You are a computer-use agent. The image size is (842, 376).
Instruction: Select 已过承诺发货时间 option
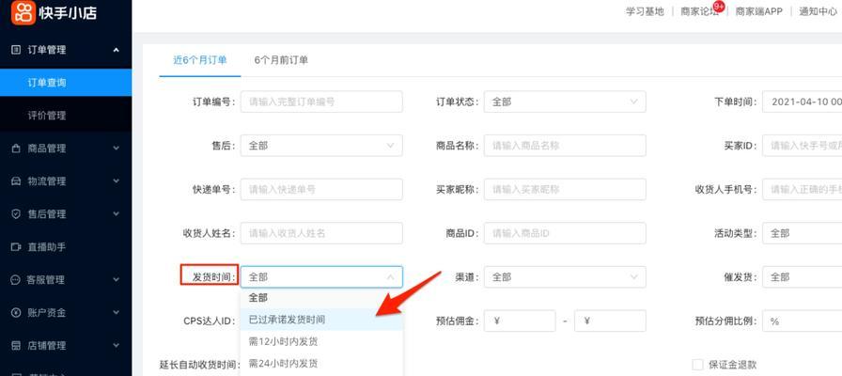[321, 320]
